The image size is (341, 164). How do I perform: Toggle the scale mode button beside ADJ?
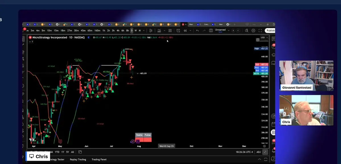[x=265, y=152]
